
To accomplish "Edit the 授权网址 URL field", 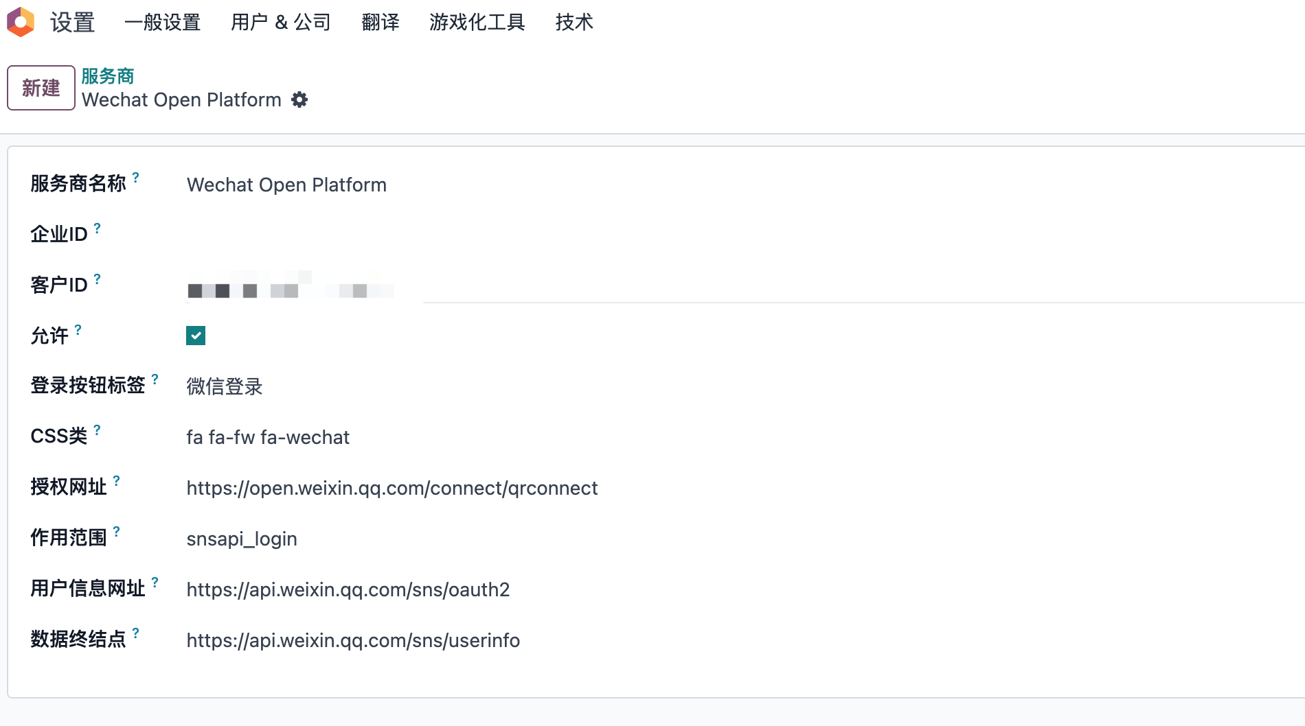I will (392, 488).
